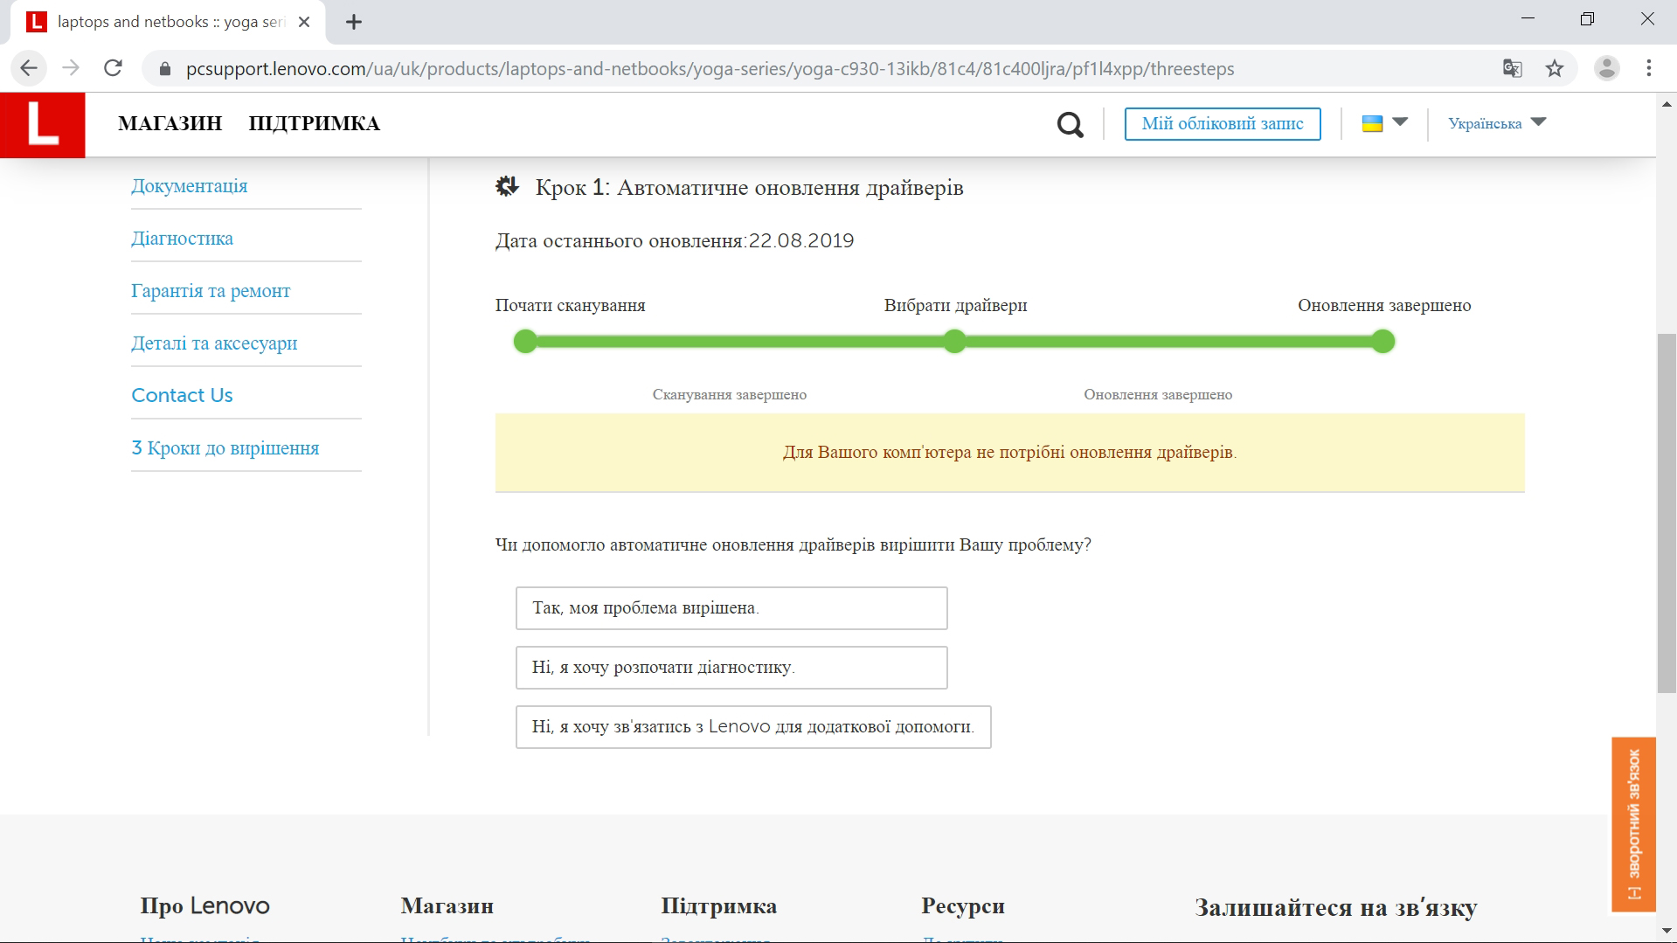
Task: Choose contact Lenovo for additional help option
Action: [753, 727]
